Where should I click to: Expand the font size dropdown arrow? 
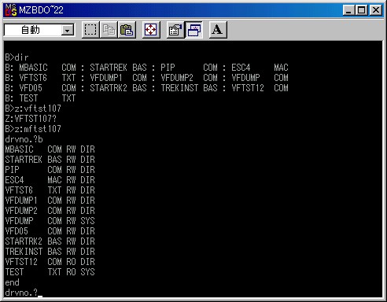pyautogui.click(x=68, y=31)
